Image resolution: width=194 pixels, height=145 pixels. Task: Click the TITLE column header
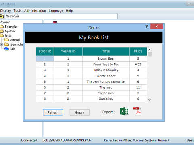tap(106, 51)
